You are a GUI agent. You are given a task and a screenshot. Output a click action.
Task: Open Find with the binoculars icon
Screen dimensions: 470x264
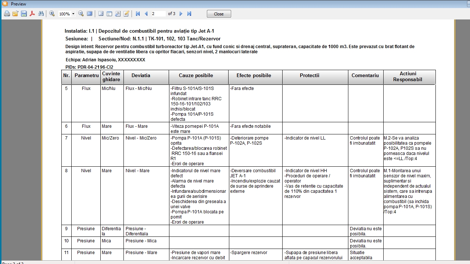point(41,14)
